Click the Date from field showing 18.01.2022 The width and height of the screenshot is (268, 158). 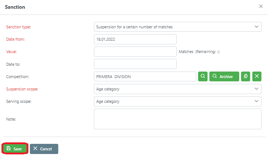pos(135,39)
